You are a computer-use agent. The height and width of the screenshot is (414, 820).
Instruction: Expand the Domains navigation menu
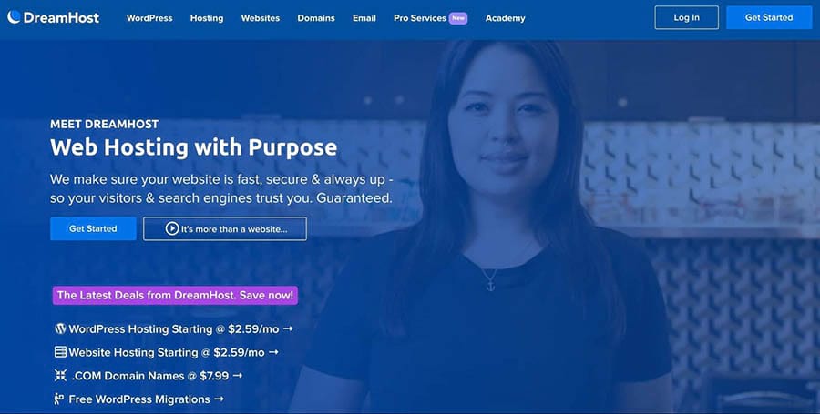(x=316, y=18)
